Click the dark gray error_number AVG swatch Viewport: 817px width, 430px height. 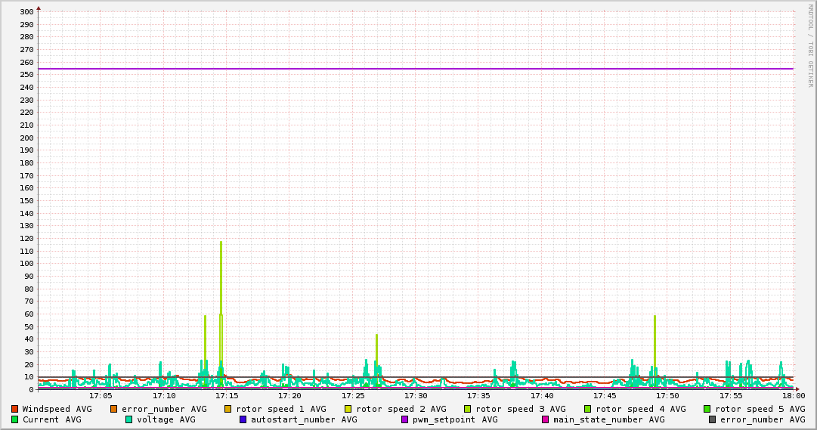point(713,419)
